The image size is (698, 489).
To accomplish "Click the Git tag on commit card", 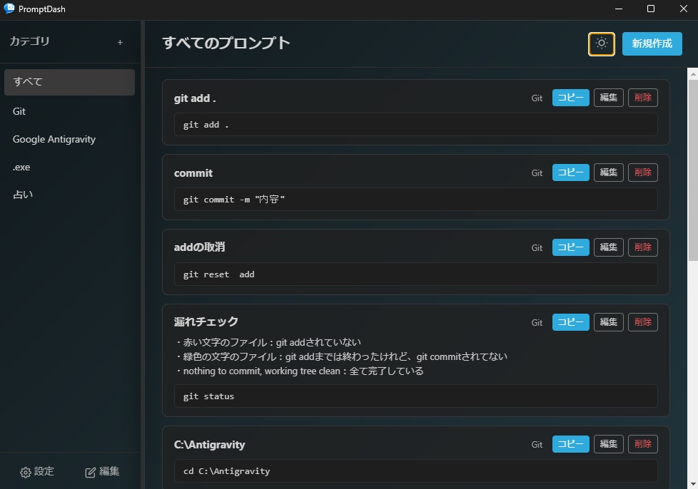I will pyautogui.click(x=537, y=173).
